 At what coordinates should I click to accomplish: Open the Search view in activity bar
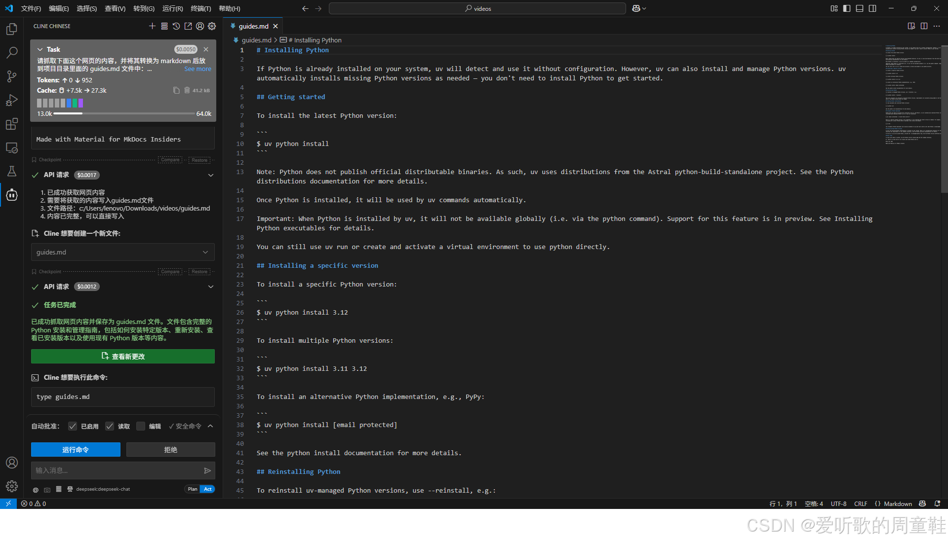pyautogui.click(x=12, y=52)
